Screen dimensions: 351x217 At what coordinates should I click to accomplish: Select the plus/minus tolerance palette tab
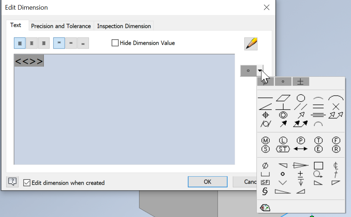tap(301, 81)
